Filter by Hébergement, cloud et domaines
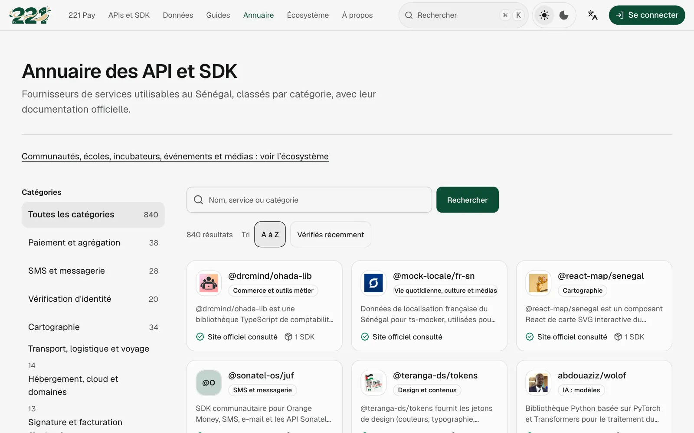Viewport: 694px width, 433px height. (93, 393)
